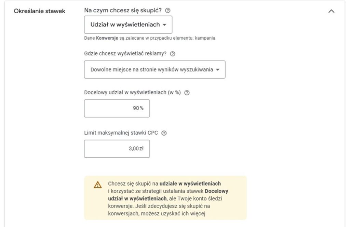Open the "Udział w wyświetleniach" focus dropdown

coord(128,25)
